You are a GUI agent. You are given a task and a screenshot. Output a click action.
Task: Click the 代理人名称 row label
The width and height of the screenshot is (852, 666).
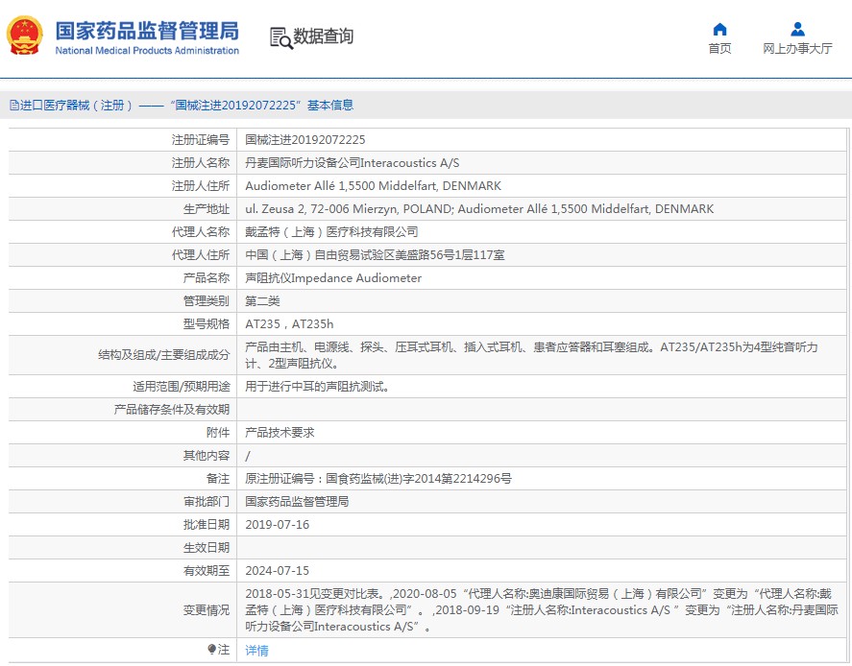[201, 232]
